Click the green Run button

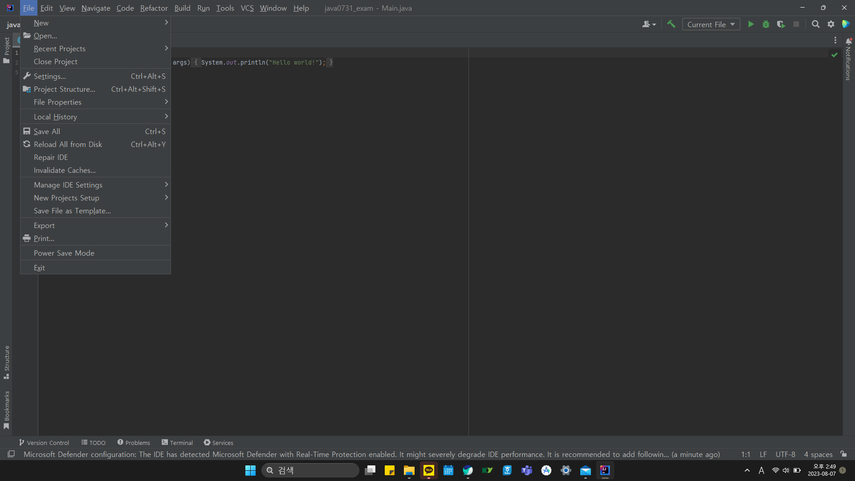click(x=751, y=24)
